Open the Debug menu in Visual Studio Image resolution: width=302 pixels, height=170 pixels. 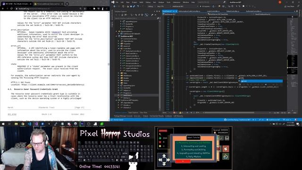point(148,2)
